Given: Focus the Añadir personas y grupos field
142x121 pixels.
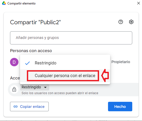Looking at the screenshot, I should (71, 38).
